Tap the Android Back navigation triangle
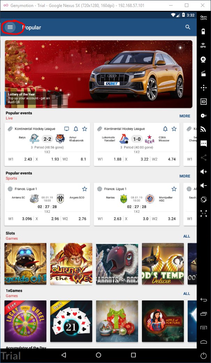This screenshot has height=363, width=211. pyautogui.click(x=64, y=355)
